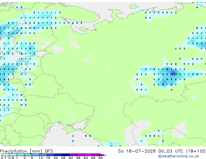Click the 'GFS' model label
The width and height of the screenshot is (206, 159).
pyautogui.click(x=49, y=151)
